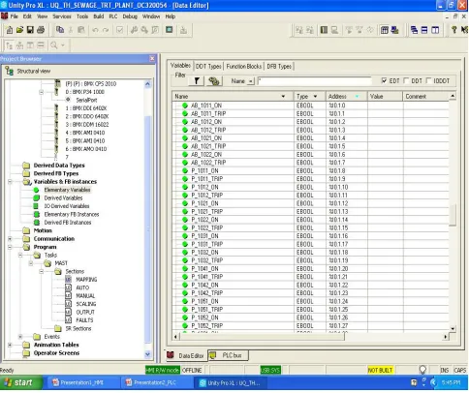Image resolution: width=469 pixels, height=393 pixels.
Task: Click the variable table vertical scrollbar thumb
Action: coord(453,214)
